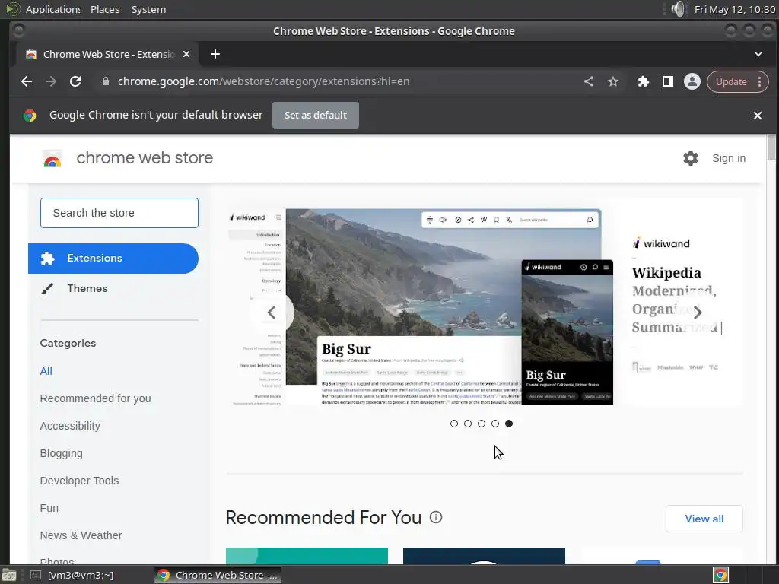Click Chrome Web Store taskbar window button
The image size is (779, 584).
(218, 575)
